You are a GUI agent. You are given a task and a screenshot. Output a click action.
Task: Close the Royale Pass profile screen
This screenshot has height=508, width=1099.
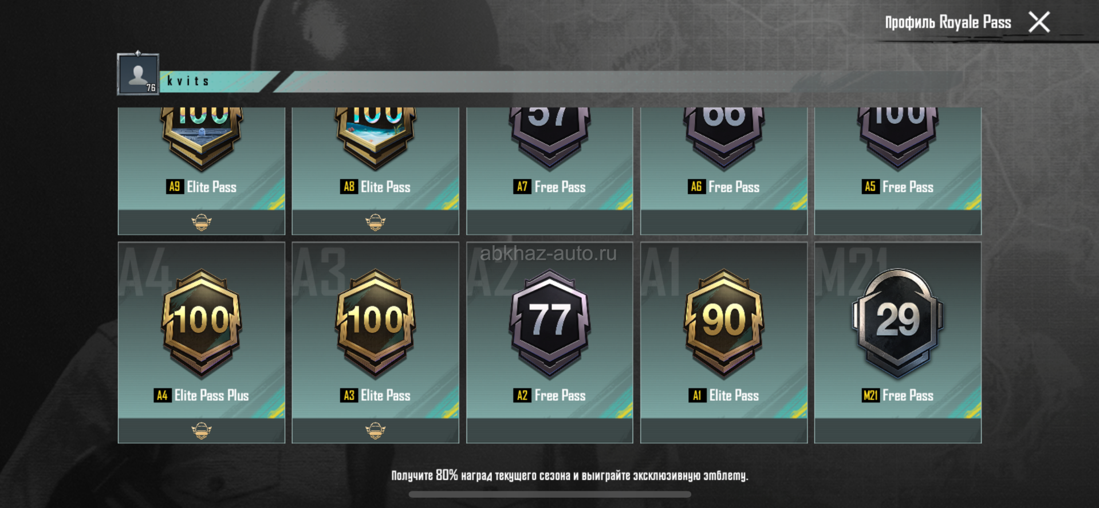click(x=1039, y=22)
